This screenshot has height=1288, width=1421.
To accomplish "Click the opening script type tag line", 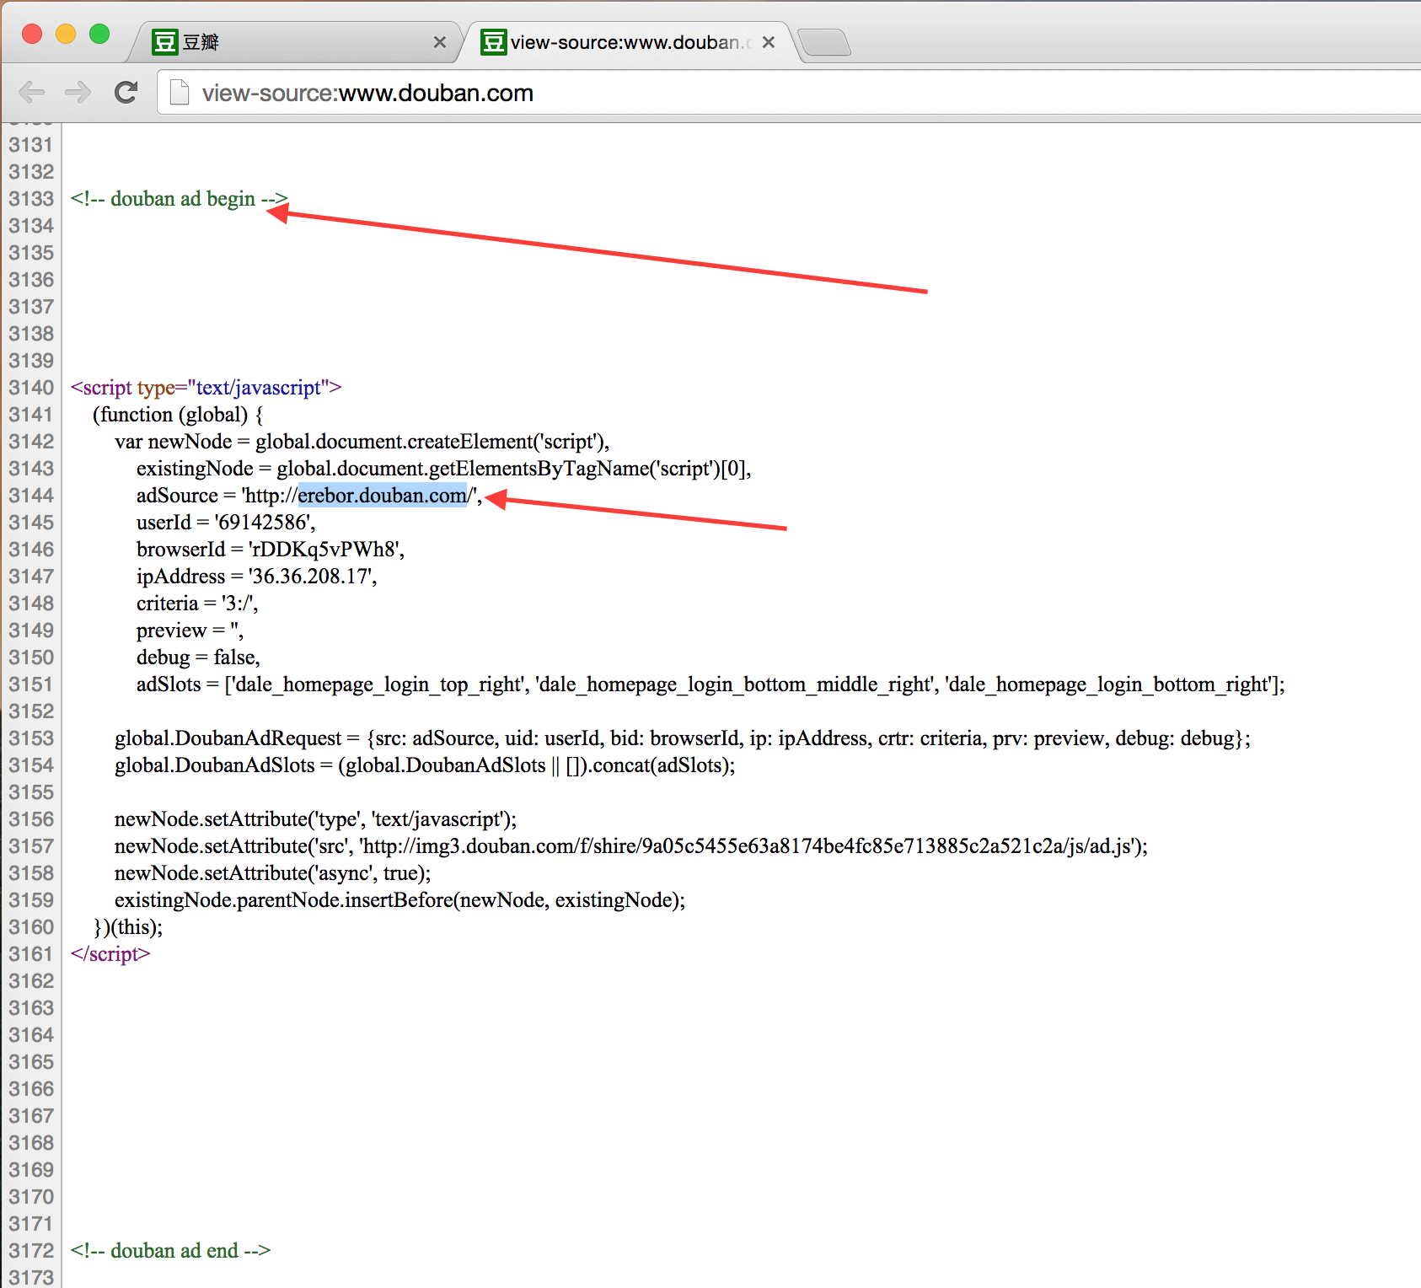I will [206, 388].
